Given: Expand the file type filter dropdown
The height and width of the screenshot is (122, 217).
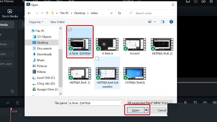Looking at the screenshot, I should [x=149, y=103].
